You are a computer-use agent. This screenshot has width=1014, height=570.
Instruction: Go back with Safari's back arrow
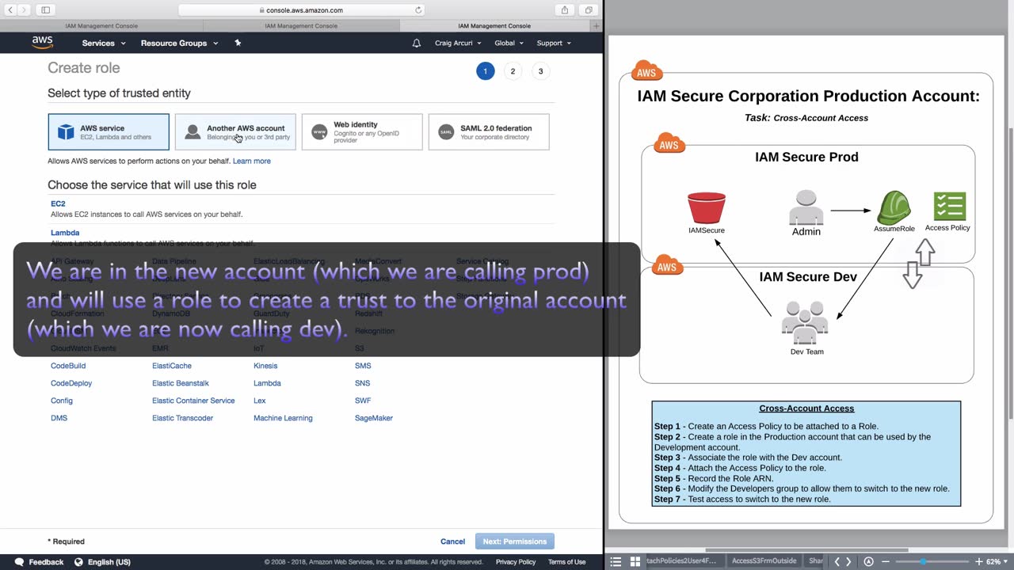point(10,10)
